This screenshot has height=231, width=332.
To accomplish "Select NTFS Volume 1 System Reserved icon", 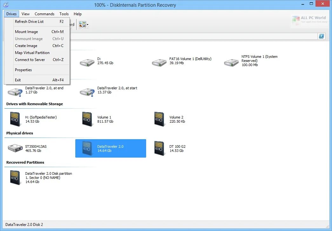I will click(x=231, y=63).
